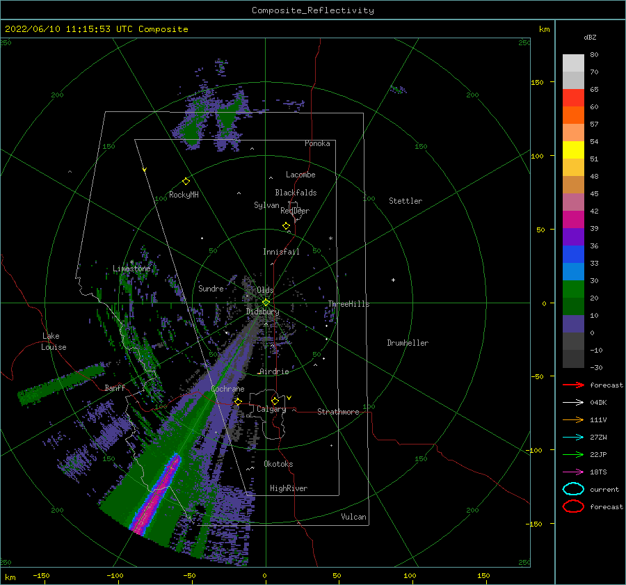
Task: Click the green echo band near Lake Louise
Action: click(x=61, y=384)
